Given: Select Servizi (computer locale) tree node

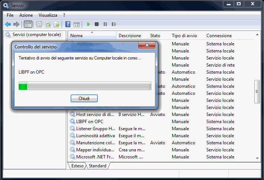Looking at the screenshot, I should coord(36,35).
